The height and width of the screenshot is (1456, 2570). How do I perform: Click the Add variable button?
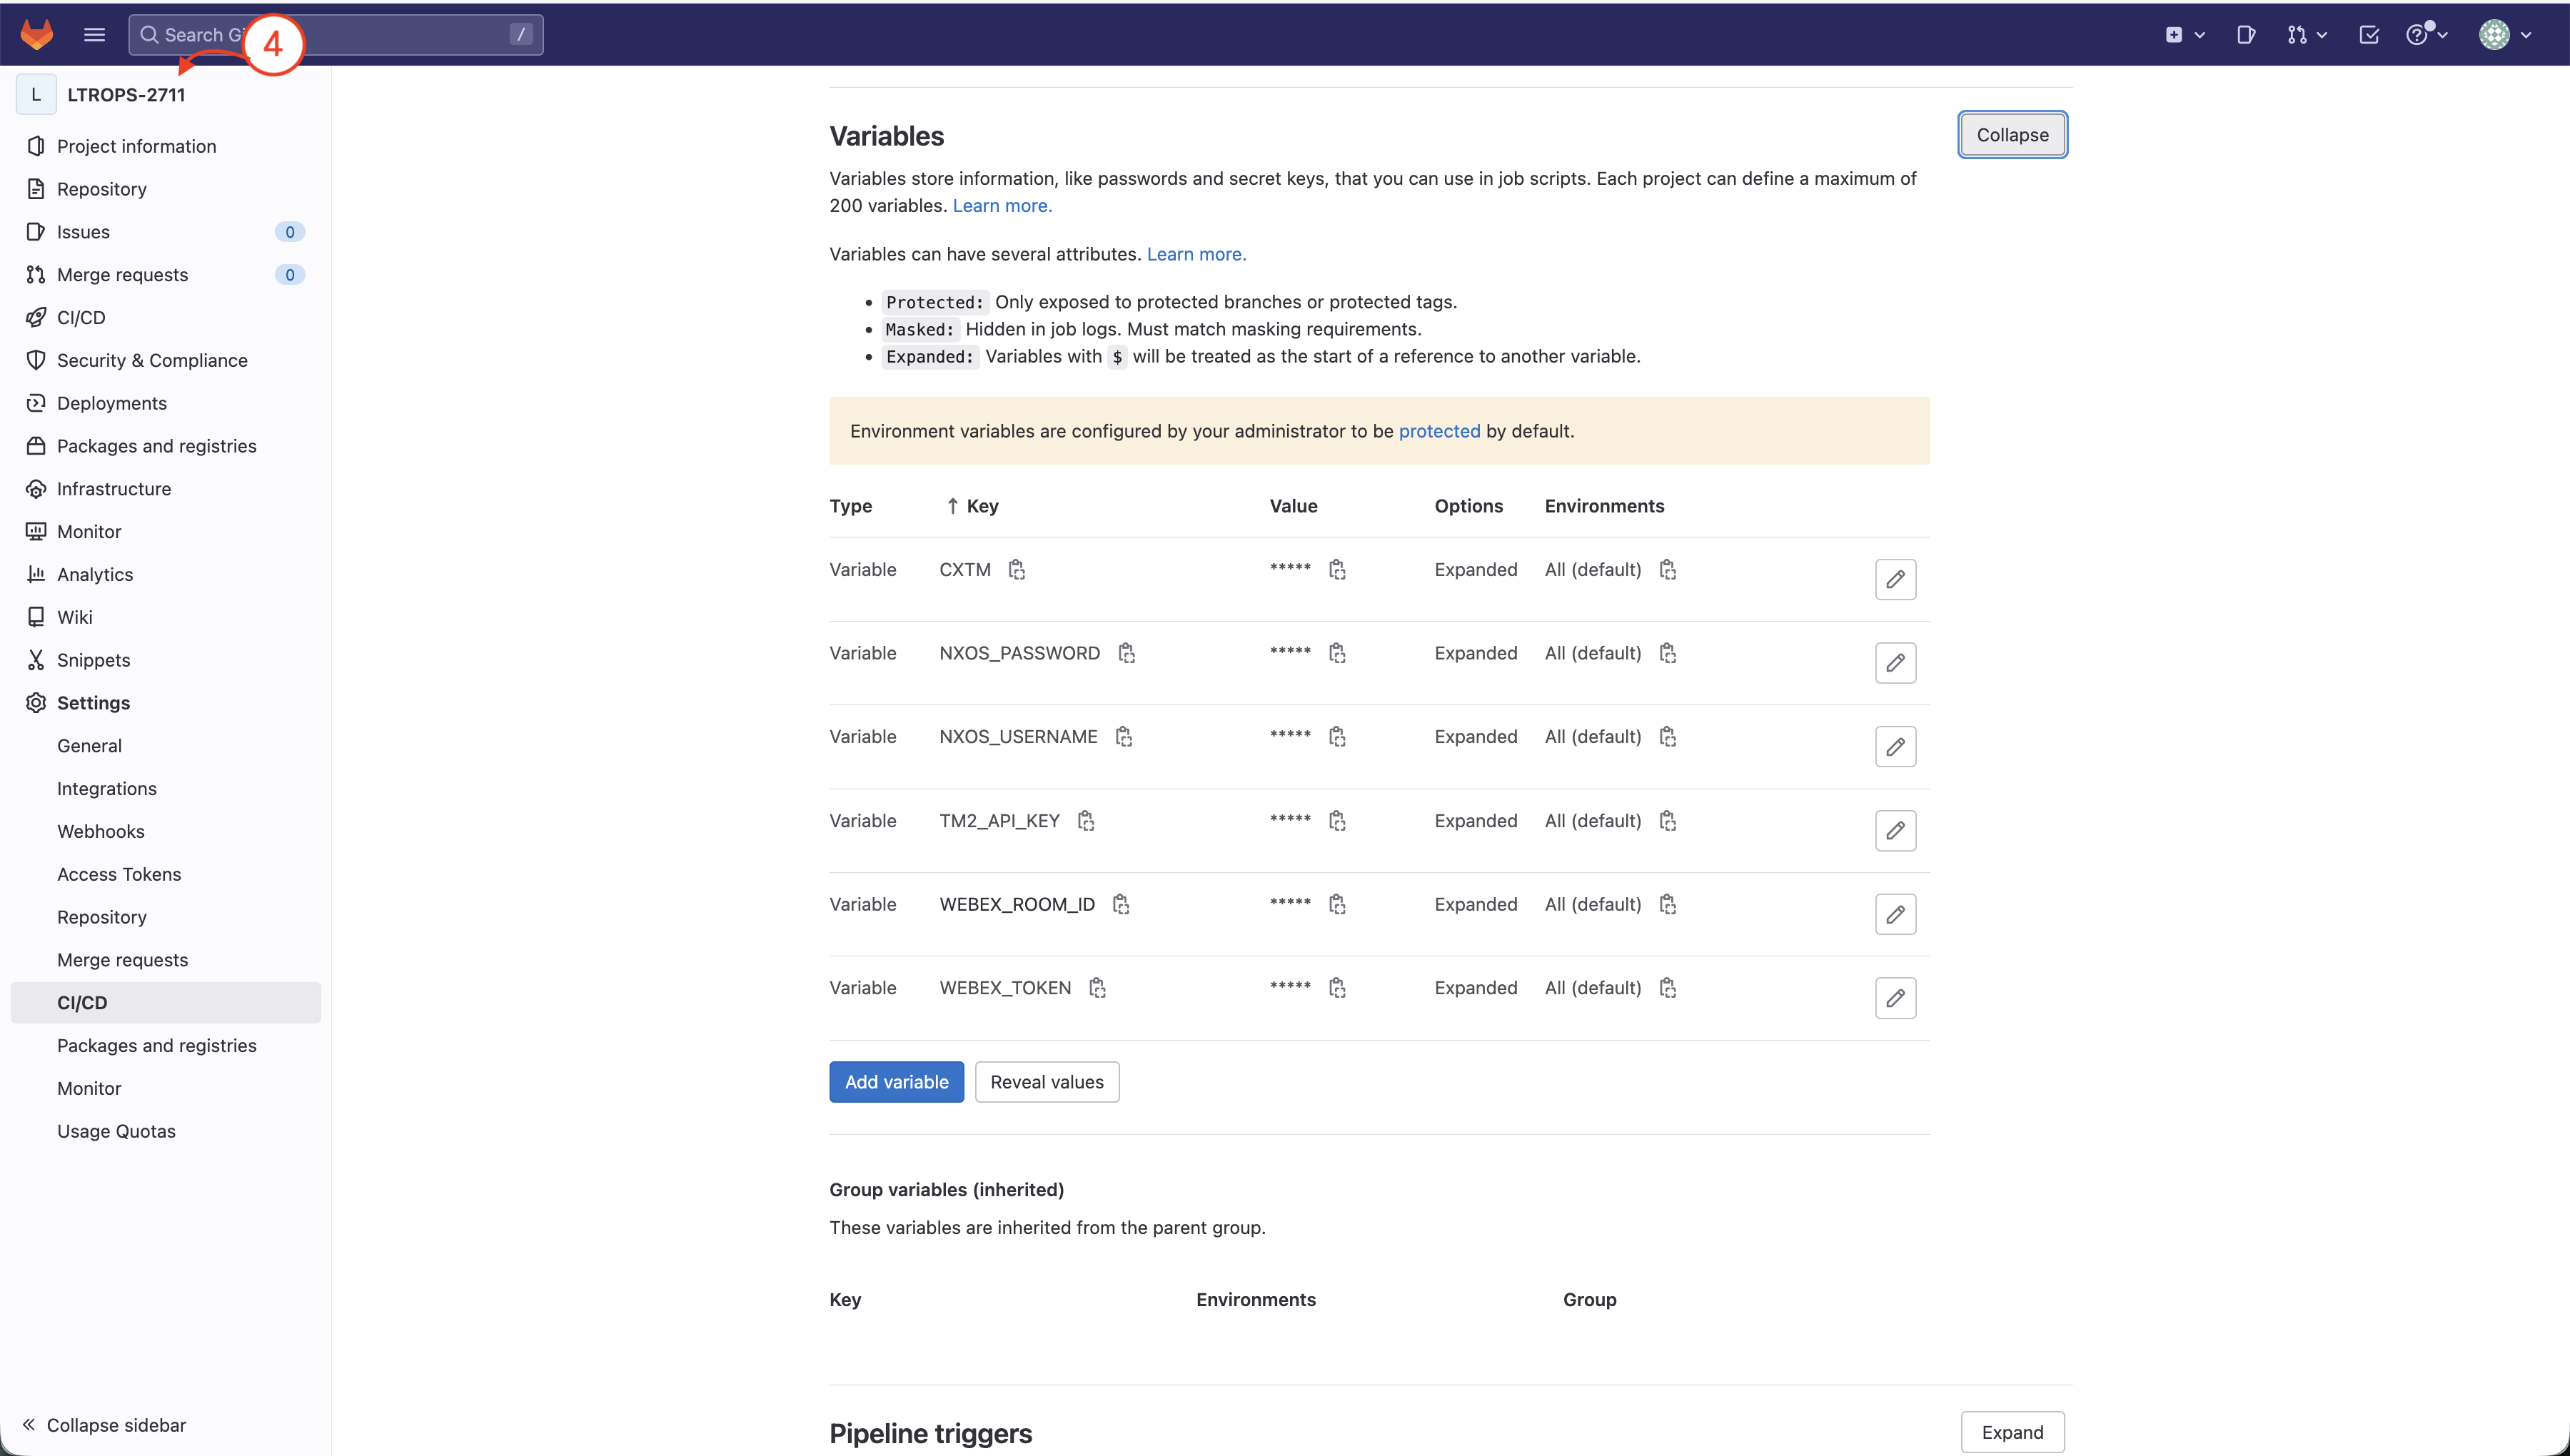(x=896, y=1082)
